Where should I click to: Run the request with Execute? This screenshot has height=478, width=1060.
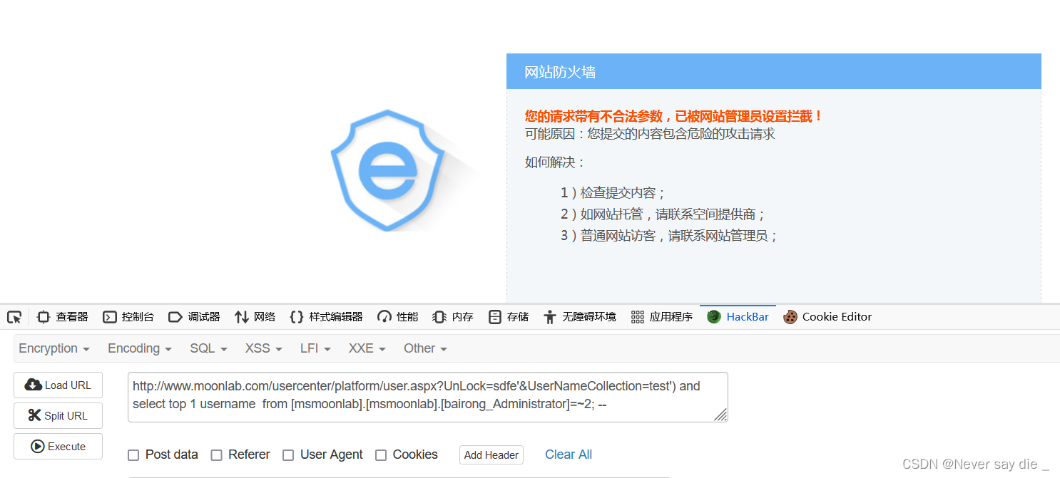pyautogui.click(x=58, y=447)
